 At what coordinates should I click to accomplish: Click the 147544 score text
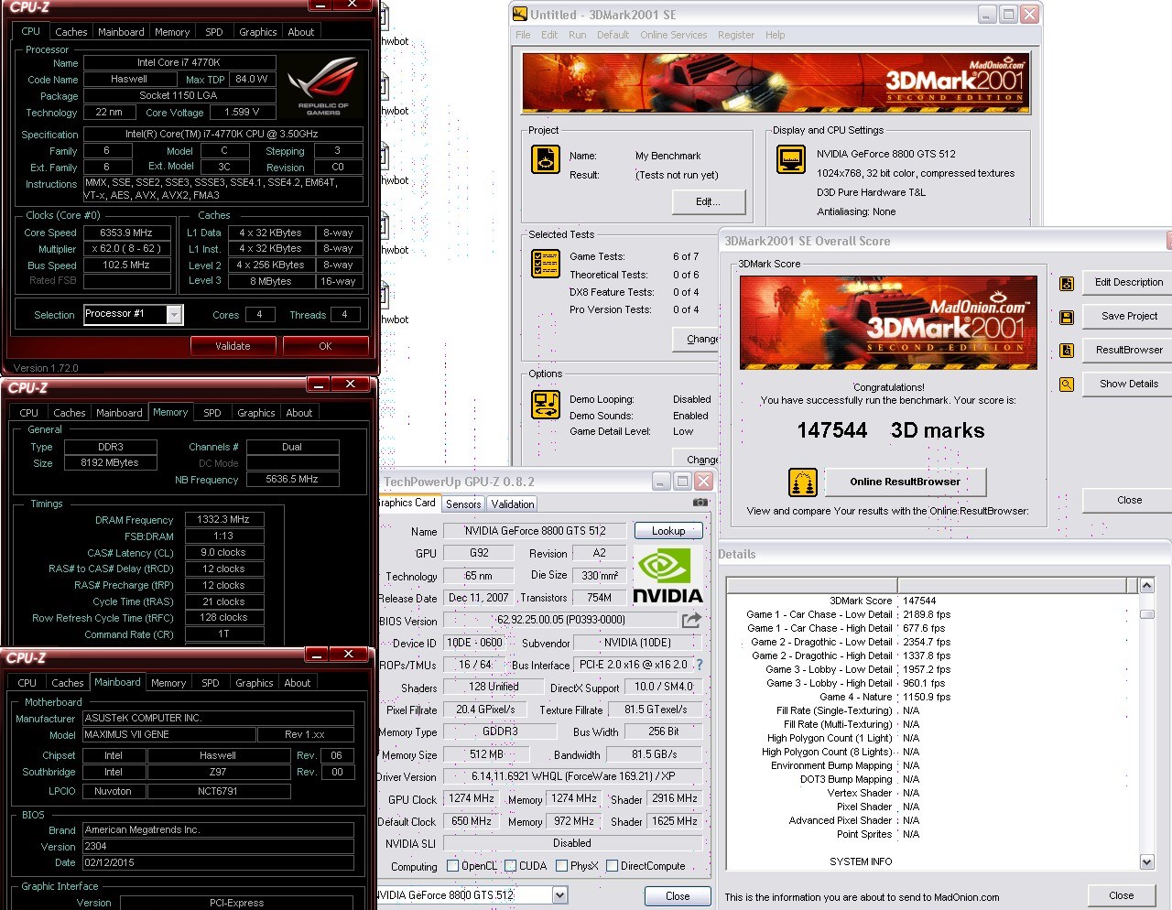[832, 430]
